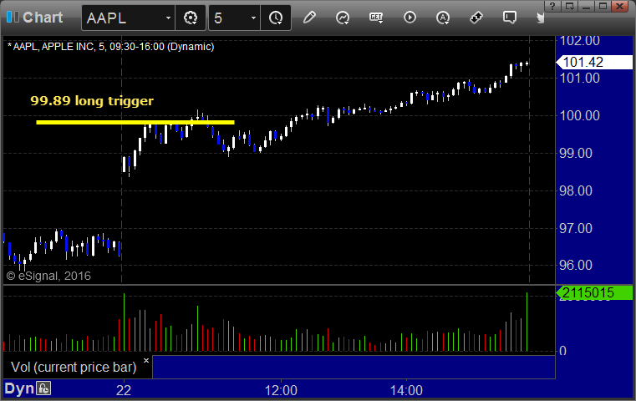The image size is (636, 401).
Task: Click the GET toolbar icon
Action: pos(376,18)
